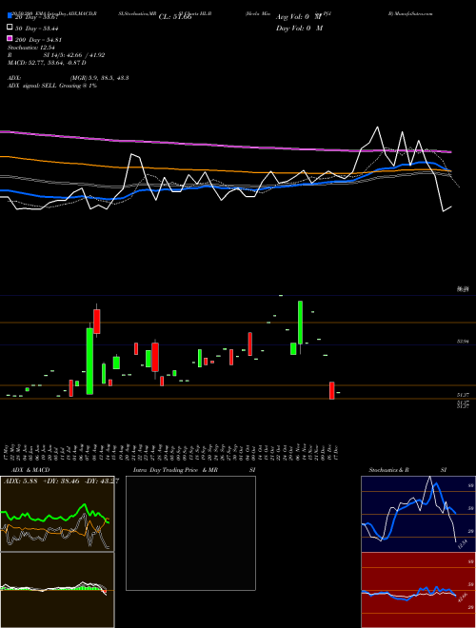The width and height of the screenshot is (476, 628).
Task: Click the last red candlestick near 51.37
Action: coord(331,390)
